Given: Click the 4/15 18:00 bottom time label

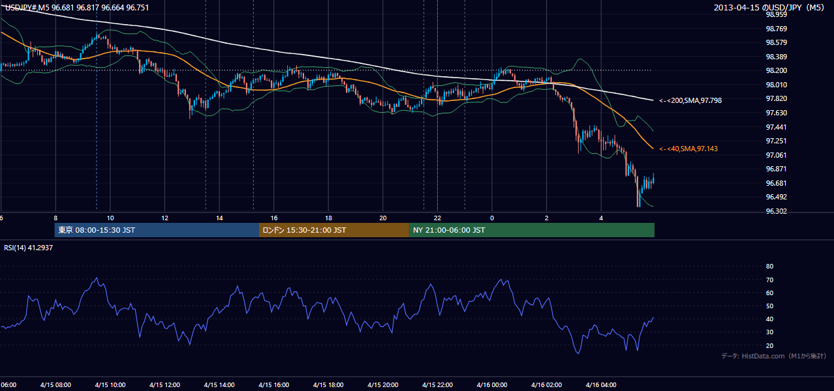Looking at the screenshot, I should tap(328, 384).
